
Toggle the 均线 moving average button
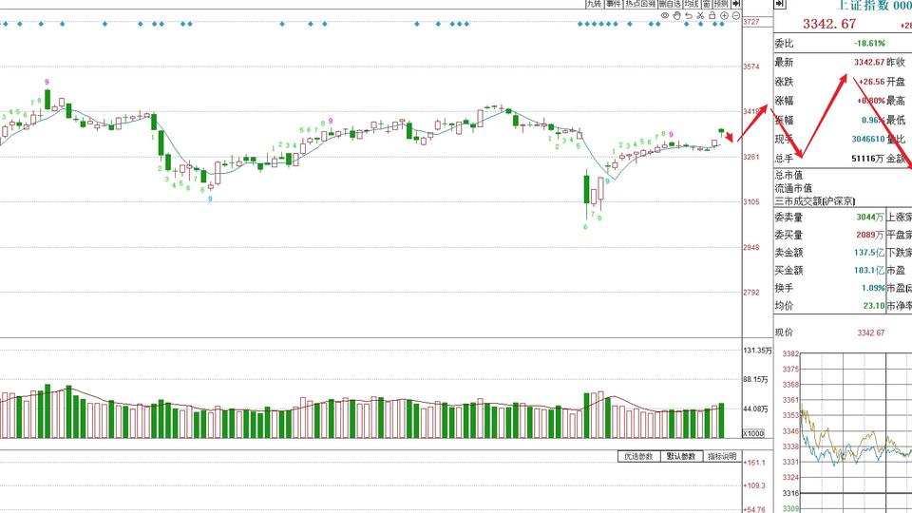(x=693, y=4)
